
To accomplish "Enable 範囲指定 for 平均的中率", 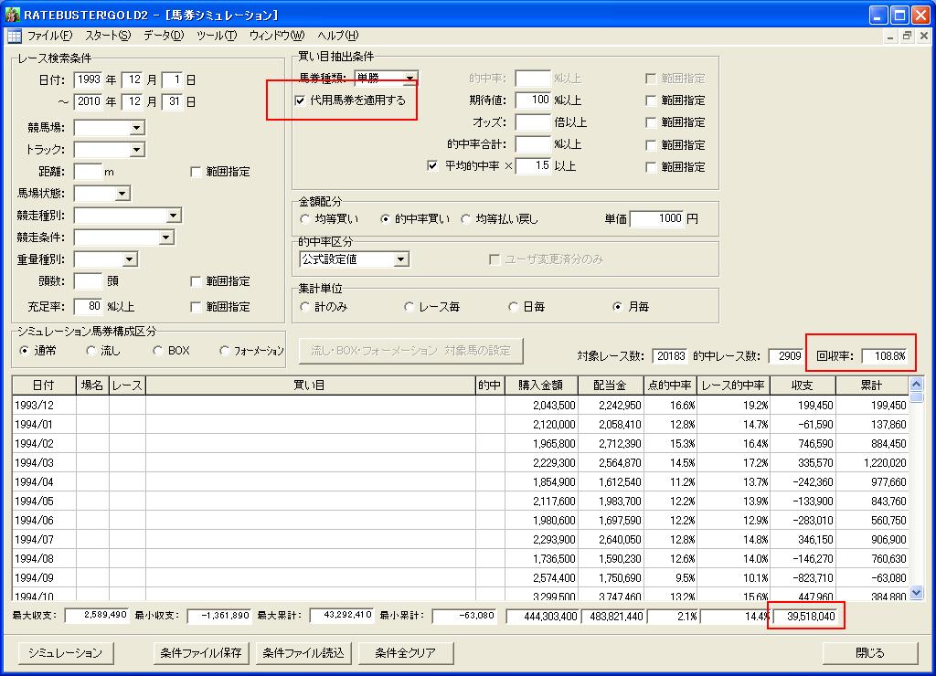I will click(x=651, y=167).
